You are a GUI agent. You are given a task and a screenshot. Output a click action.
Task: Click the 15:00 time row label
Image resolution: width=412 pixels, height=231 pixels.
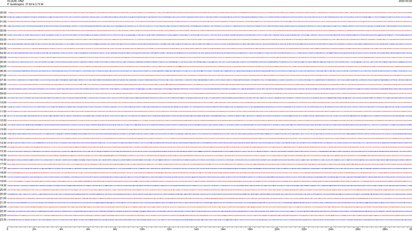(x=3, y=147)
